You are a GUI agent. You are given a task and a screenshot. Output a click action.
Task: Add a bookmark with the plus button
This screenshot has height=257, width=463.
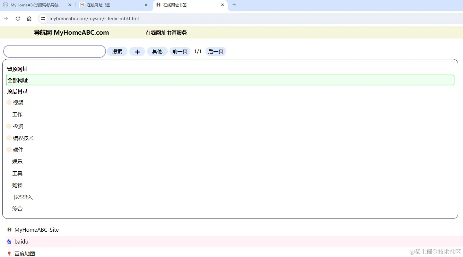[137, 51]
